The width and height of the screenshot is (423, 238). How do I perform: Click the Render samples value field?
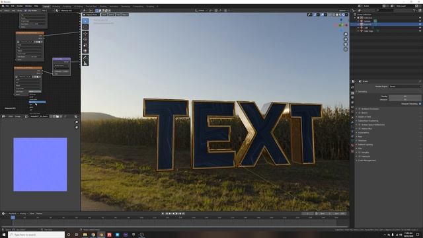tap(405, 96)
